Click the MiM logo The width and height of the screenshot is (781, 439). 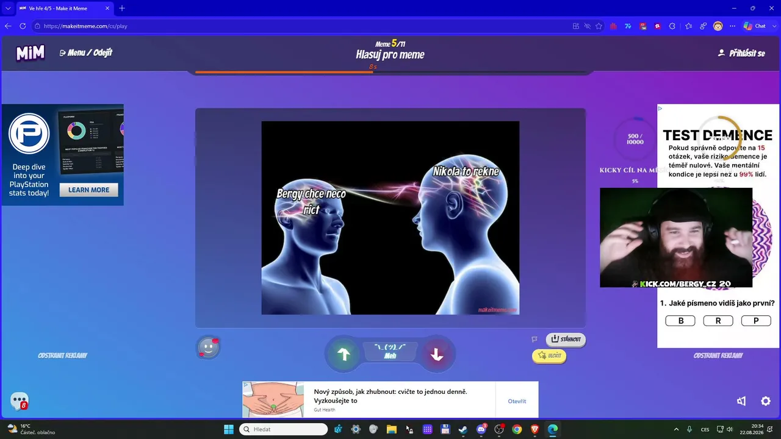(x=31, y=53)
